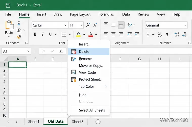Open the File tab
This screenshot has width=192, height=127.
(8, 14)
